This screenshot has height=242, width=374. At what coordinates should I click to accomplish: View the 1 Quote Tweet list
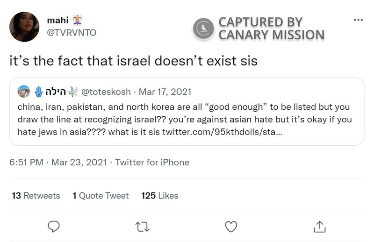[101, 196]
